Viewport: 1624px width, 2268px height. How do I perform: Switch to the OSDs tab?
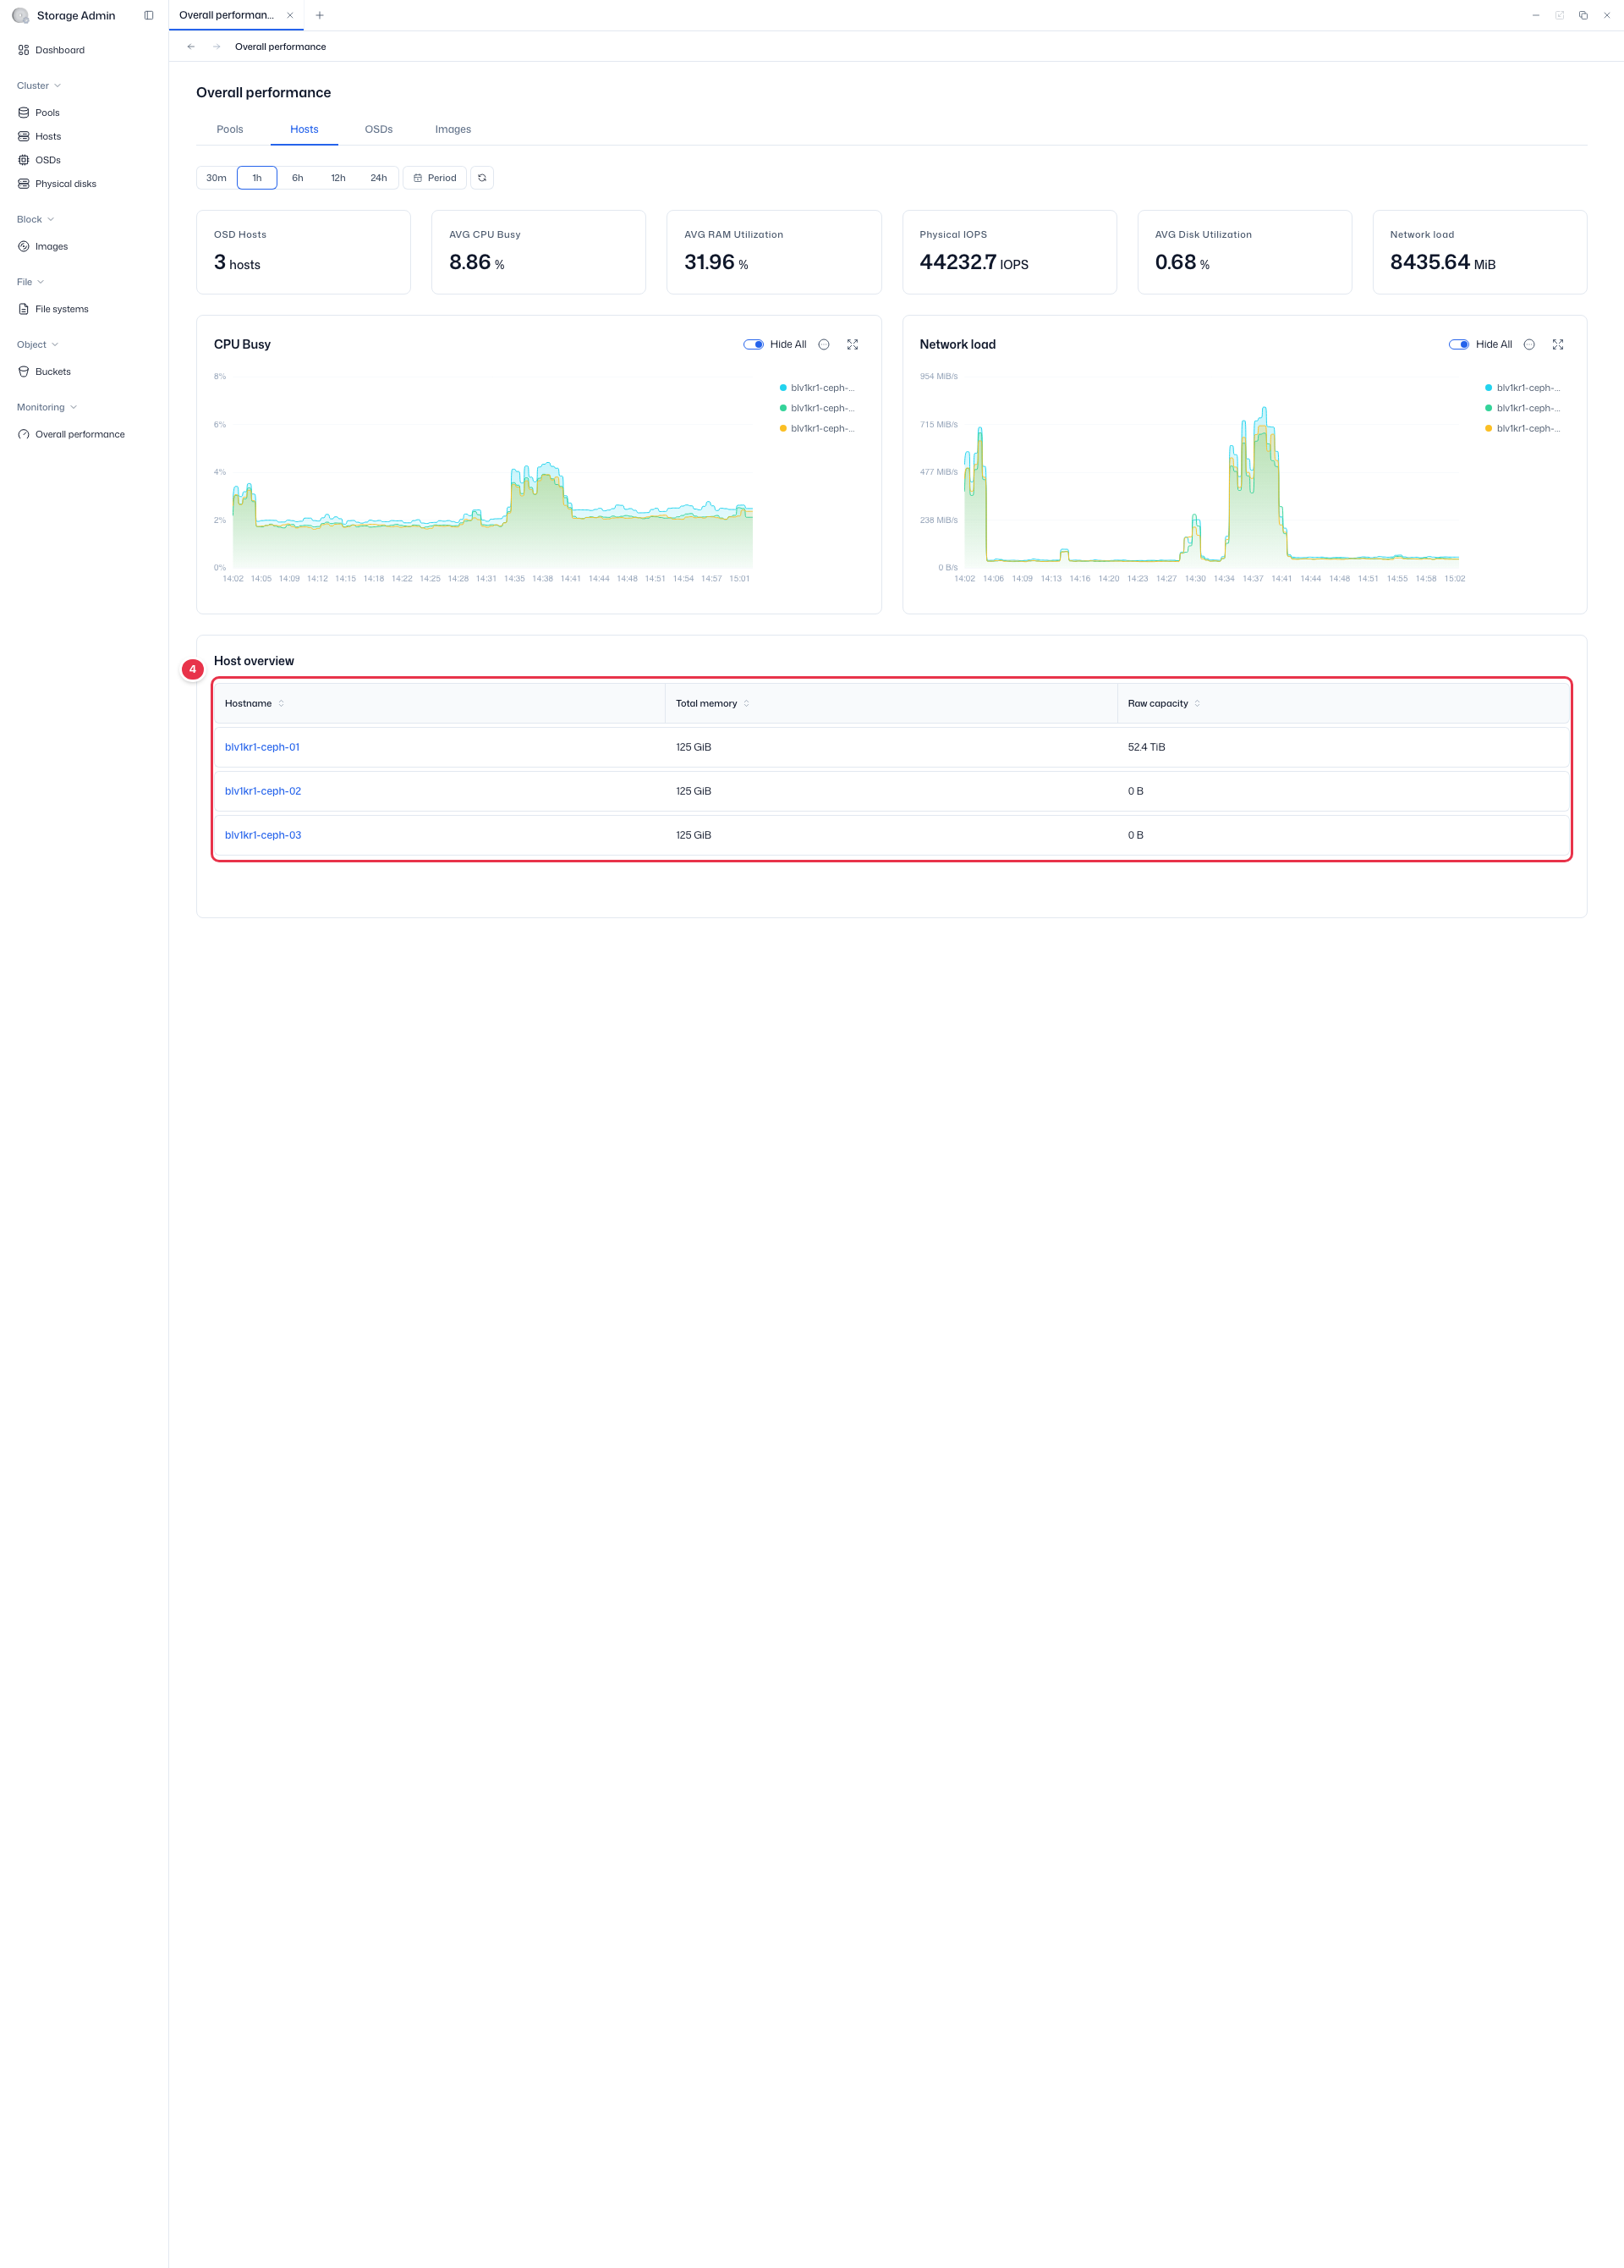[x=379, y=129]
